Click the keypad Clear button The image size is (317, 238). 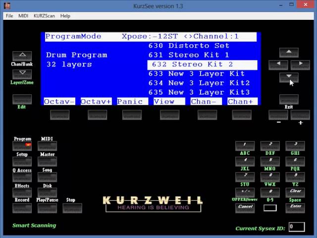click(x=295, y=192)
